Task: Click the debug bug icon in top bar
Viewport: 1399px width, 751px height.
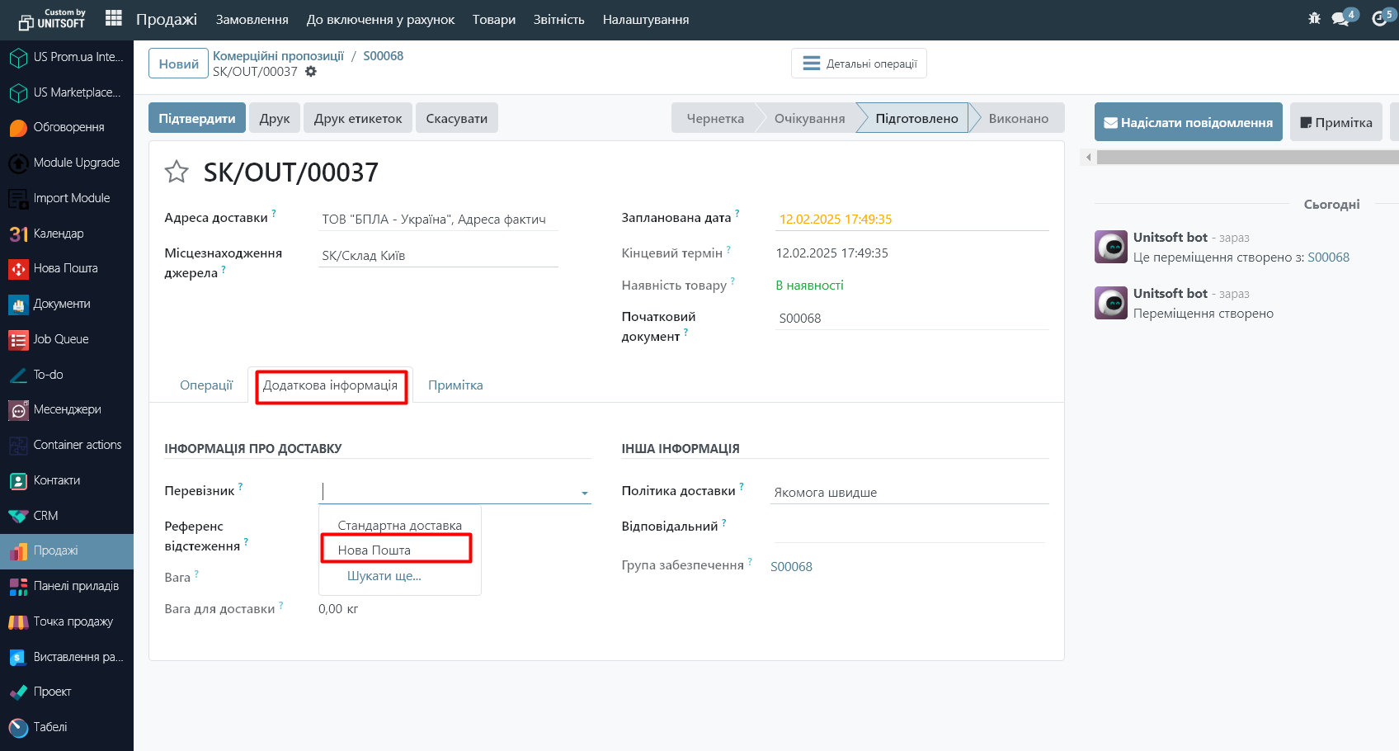Action: [1314, 18]
